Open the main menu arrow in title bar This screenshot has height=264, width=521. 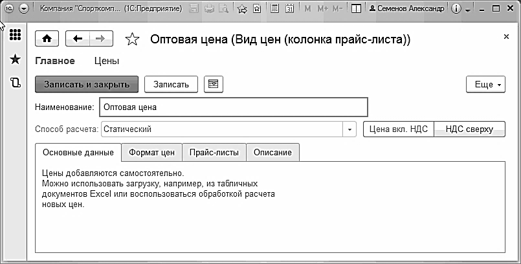click(x=24, y=9)
